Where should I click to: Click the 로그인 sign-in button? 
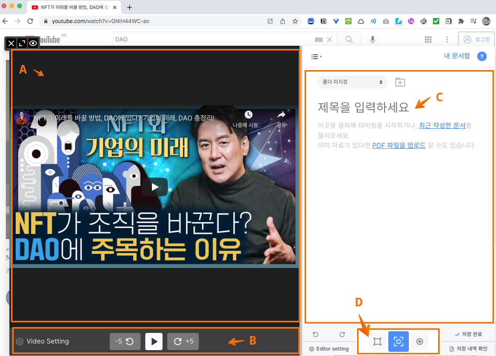click(x=476, y=40)
